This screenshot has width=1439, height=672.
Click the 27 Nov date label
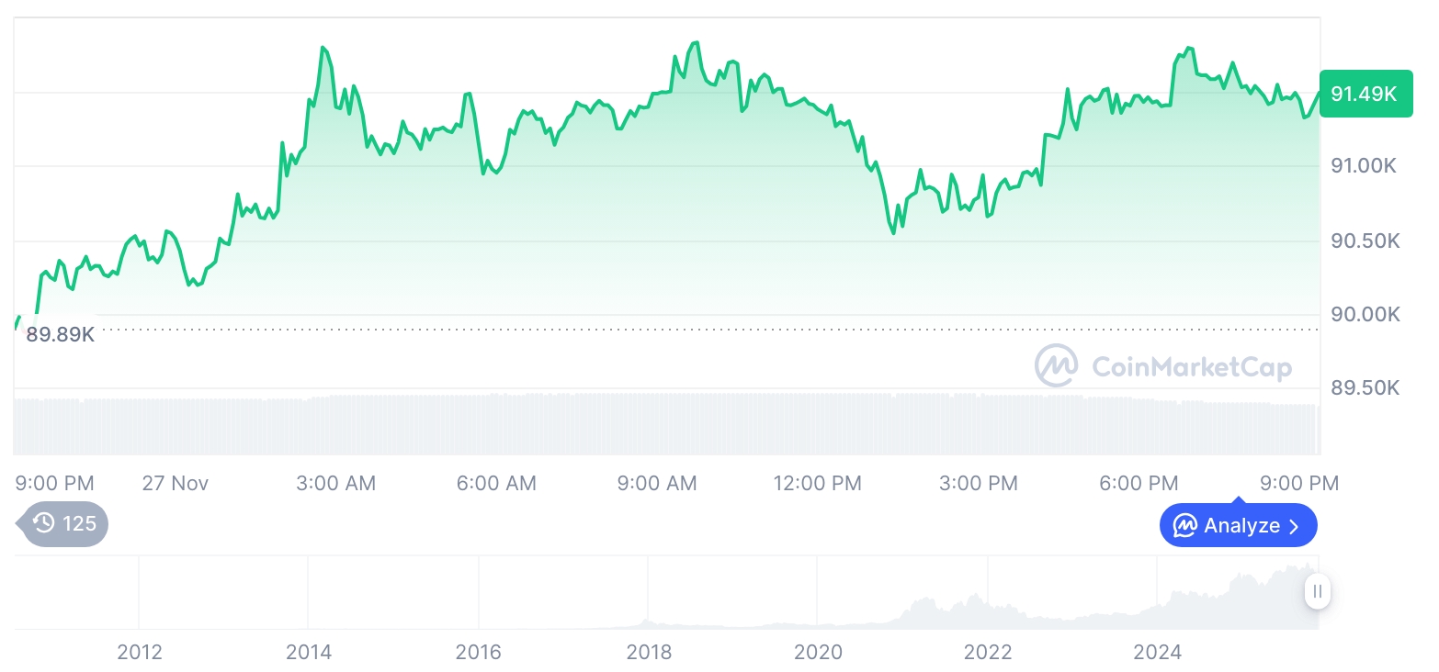[176, 483]
